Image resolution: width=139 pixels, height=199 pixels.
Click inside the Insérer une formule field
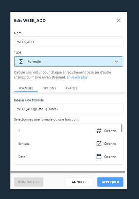pyautogui.click(x=69, y=109)
